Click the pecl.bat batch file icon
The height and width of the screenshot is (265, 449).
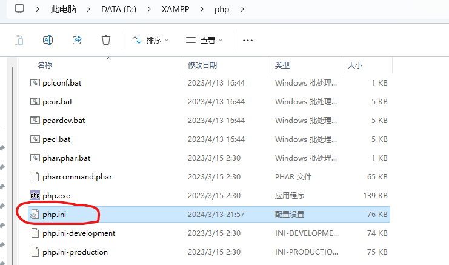(x=35, y=139)
